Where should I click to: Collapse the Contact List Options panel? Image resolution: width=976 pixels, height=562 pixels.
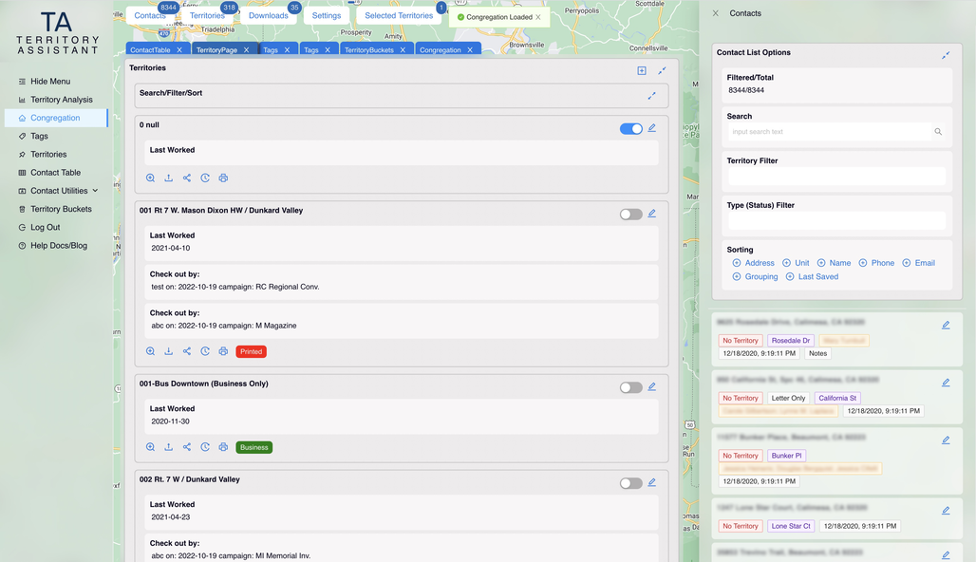coord(946,55)
